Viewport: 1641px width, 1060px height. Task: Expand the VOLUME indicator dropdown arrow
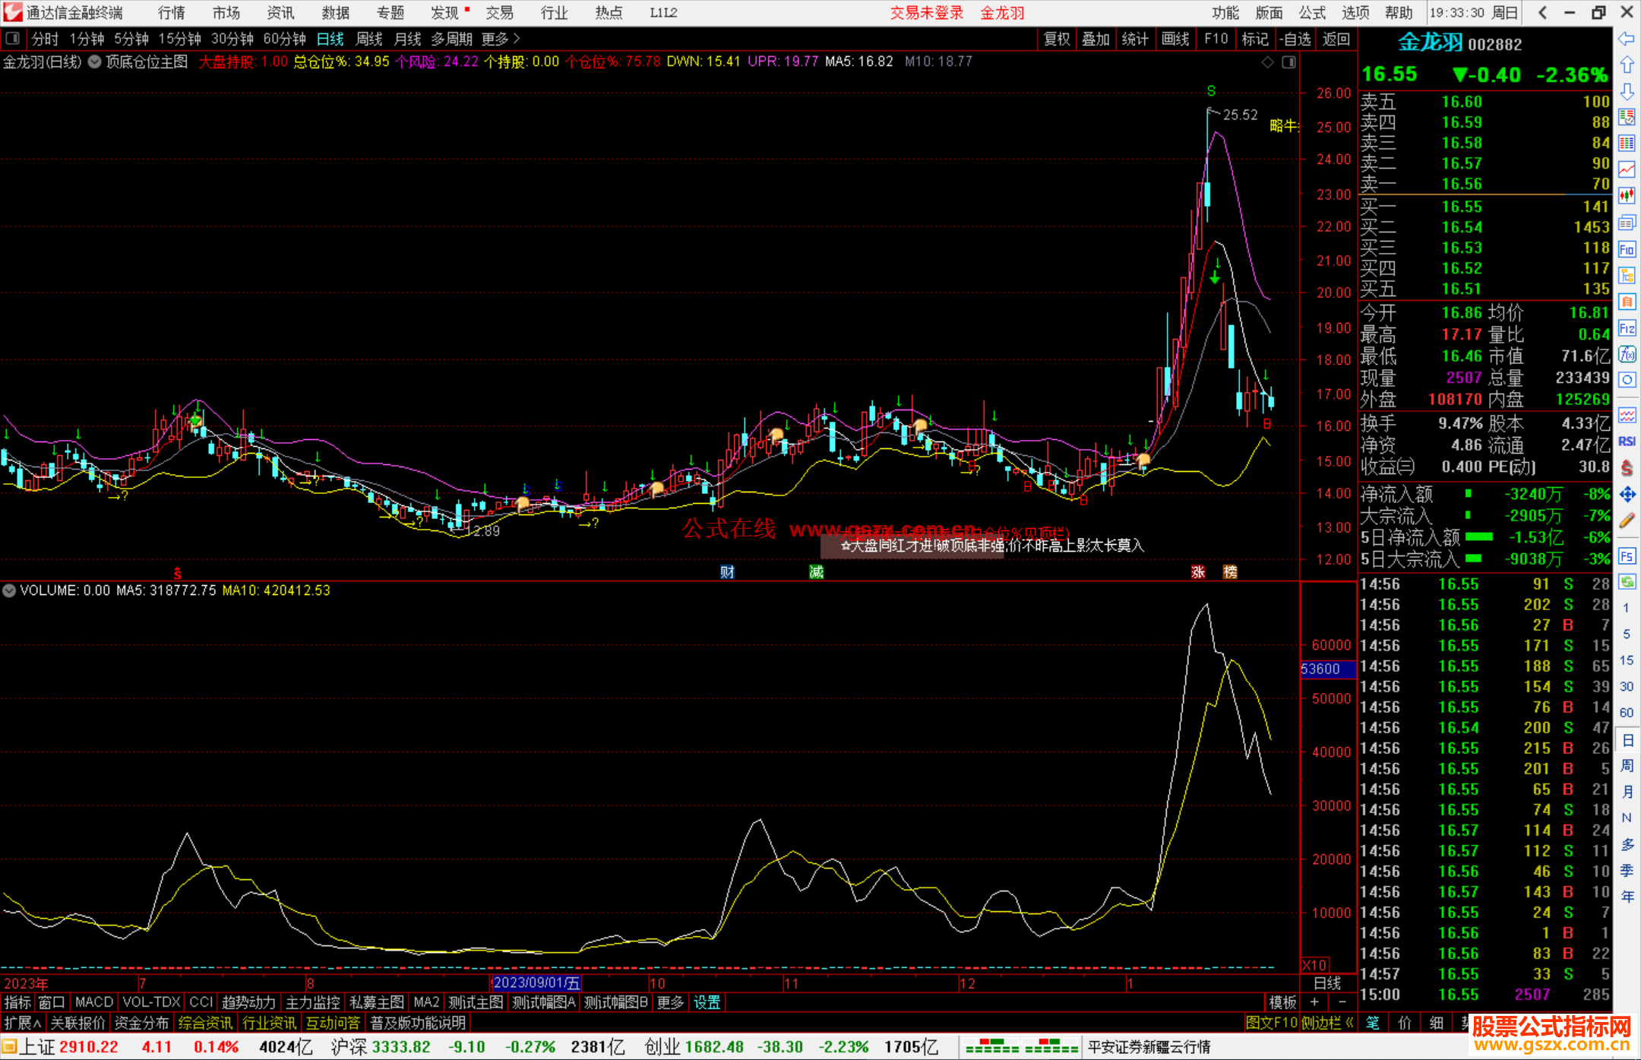pyautogui.click(x=9, y=590)
